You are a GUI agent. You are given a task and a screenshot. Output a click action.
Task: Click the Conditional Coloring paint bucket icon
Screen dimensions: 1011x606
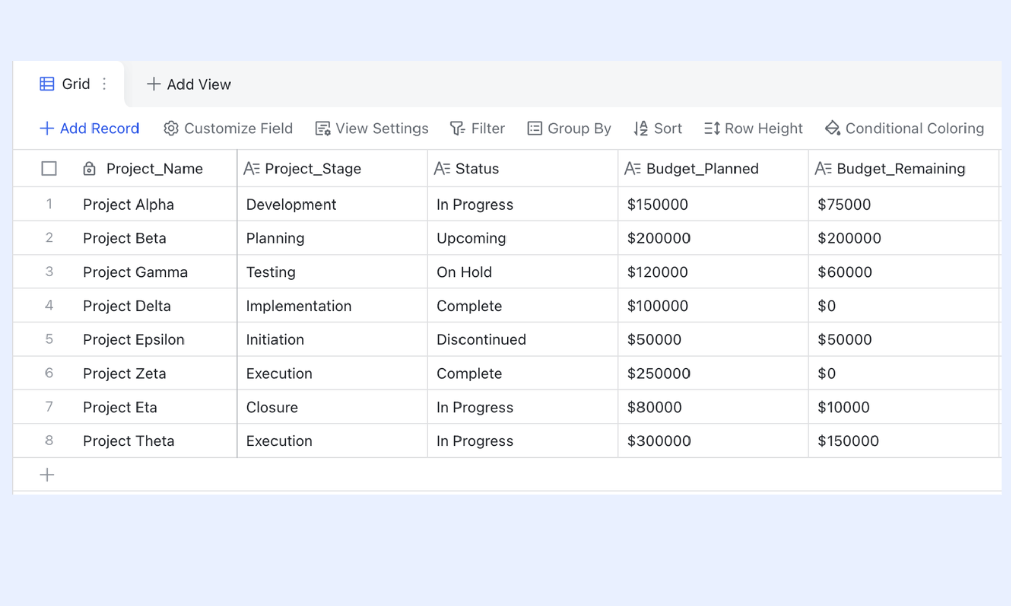(x=833, y=128)
